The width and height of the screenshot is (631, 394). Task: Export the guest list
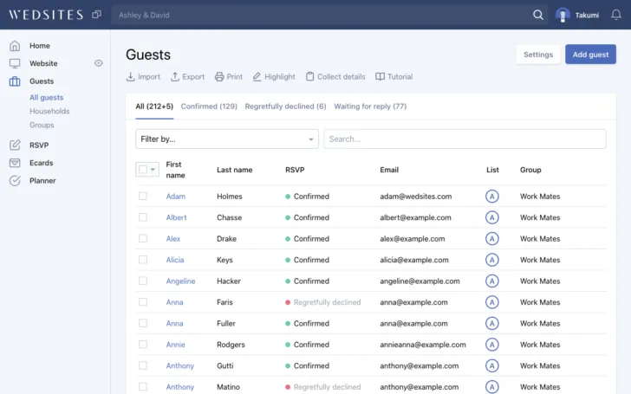[x=187, y=77]
